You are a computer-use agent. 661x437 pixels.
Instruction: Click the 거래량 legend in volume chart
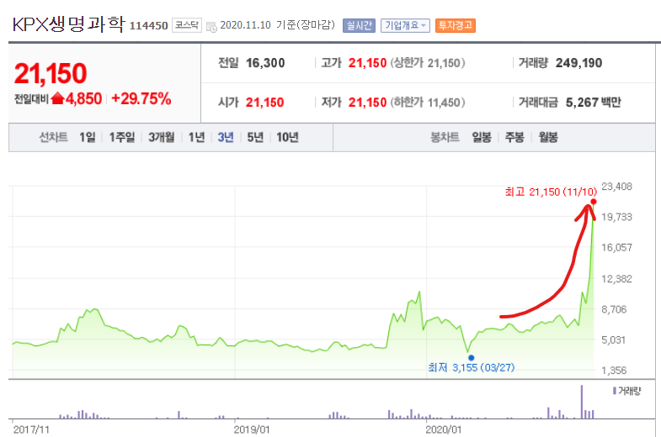click(626, 391)
